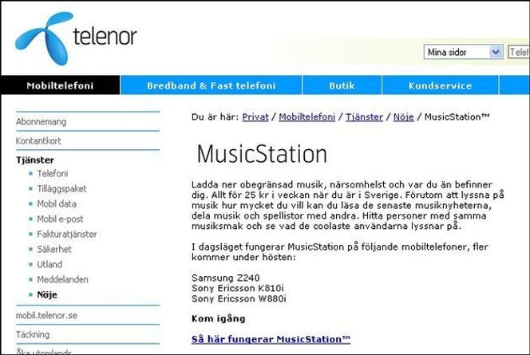Click the Tjänster sidebar heading

[35, 160]
